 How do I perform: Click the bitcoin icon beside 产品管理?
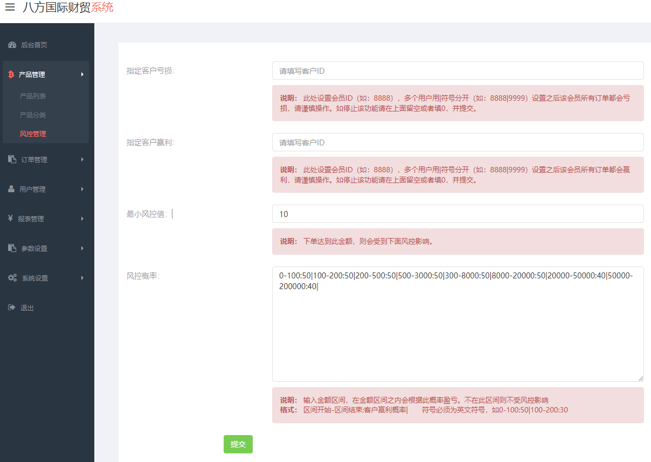click(x=11, y=75)
